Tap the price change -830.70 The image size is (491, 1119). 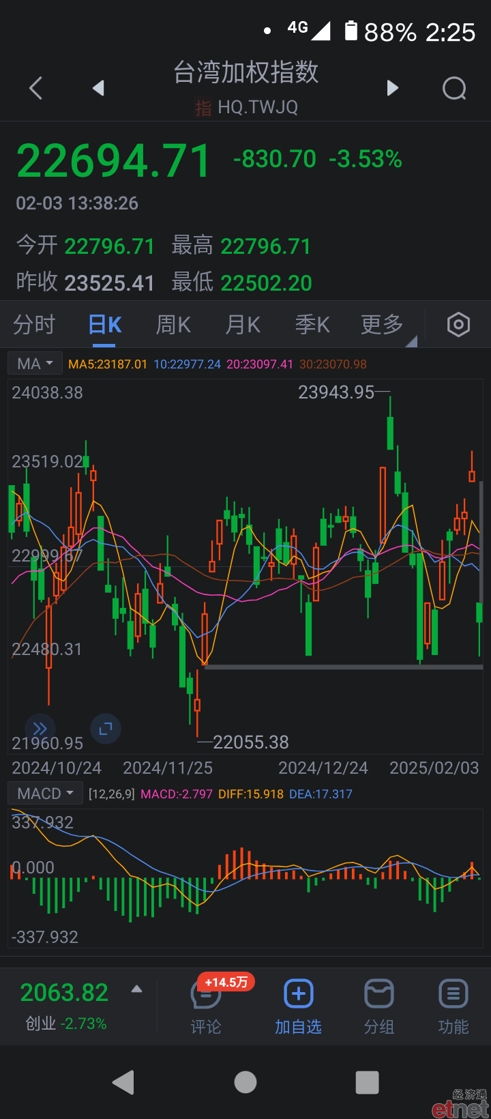point(275,159)
